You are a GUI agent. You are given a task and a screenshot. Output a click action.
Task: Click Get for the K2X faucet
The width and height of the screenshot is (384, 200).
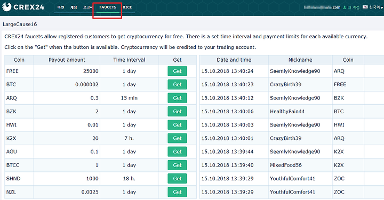coord(177,138)
